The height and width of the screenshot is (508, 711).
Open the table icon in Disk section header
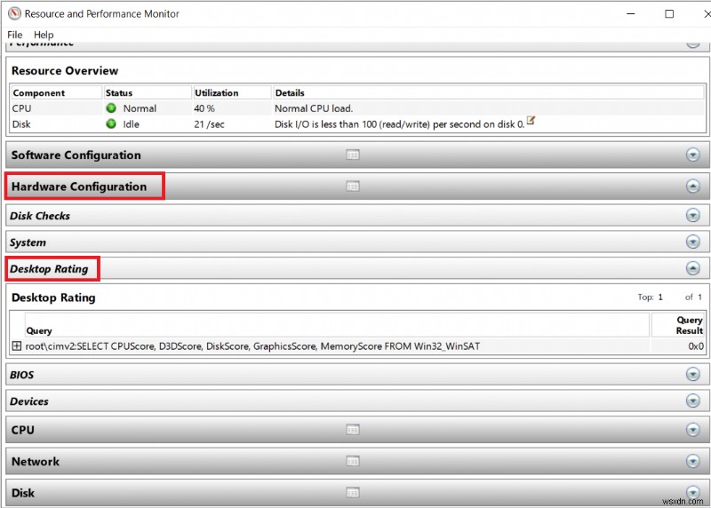[x=353, y=492]
